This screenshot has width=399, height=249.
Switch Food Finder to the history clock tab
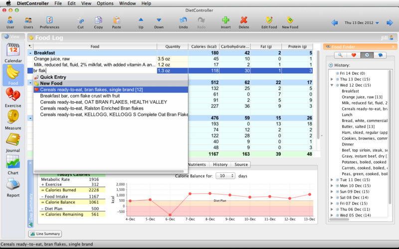coord(367,55)
